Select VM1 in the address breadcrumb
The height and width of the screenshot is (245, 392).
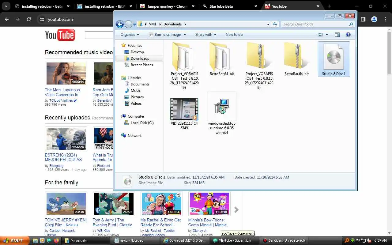153,24
